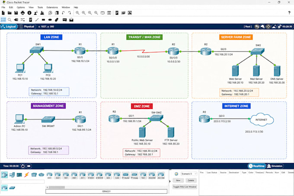Click the Fast Forward Time button
The height and width of the screenshot is (196, 294).
[x=29, y=166]
